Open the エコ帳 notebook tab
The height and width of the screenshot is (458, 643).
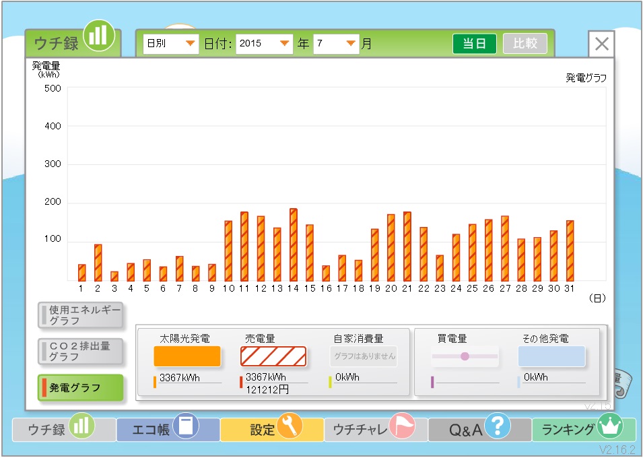168,429
